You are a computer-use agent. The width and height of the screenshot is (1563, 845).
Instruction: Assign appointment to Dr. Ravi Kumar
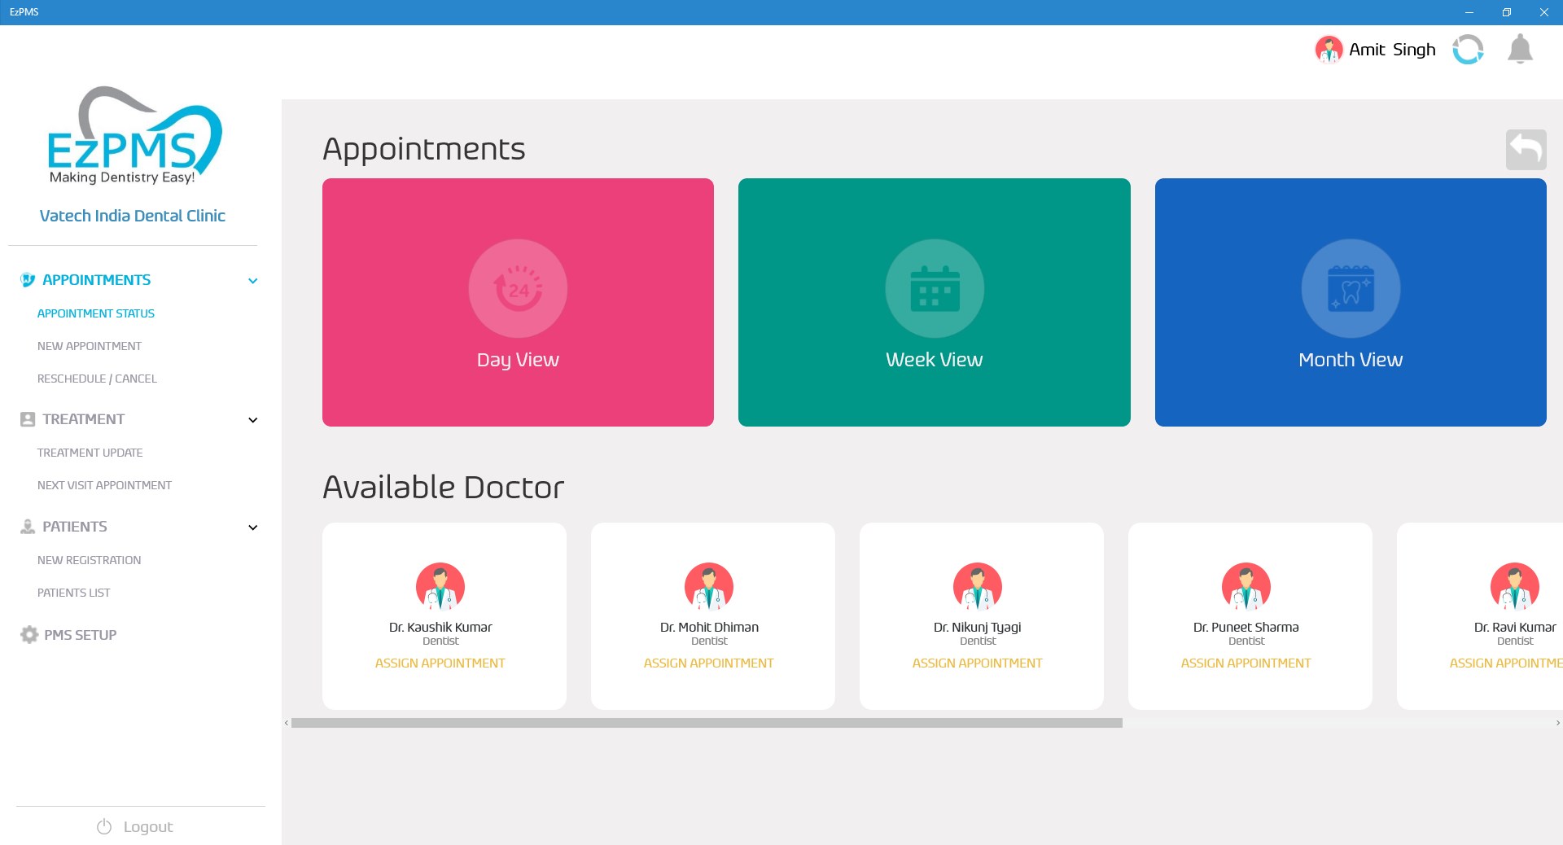point(1506,663)
